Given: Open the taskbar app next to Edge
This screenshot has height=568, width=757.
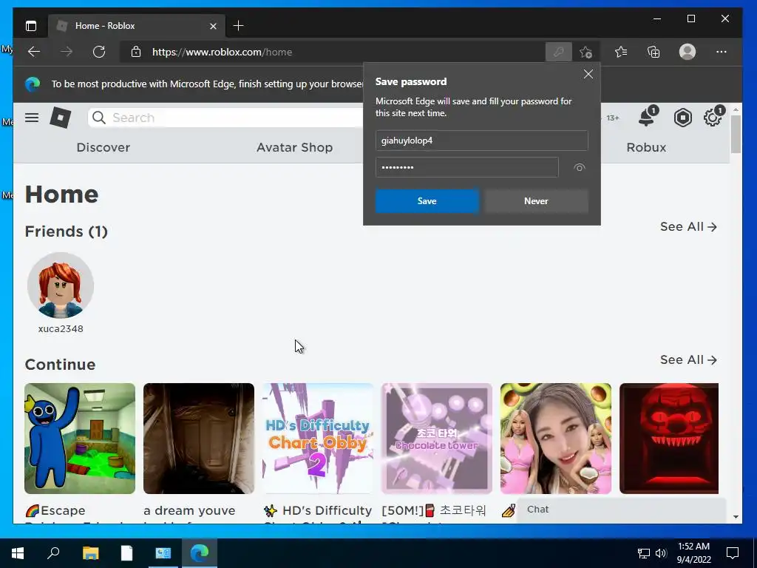Looking at the screenshot, I should point(163,553).
